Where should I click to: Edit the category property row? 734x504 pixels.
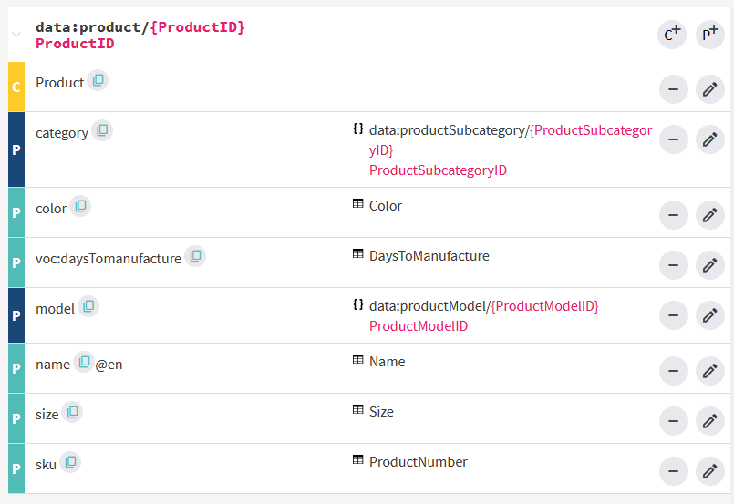click(709, 139)
